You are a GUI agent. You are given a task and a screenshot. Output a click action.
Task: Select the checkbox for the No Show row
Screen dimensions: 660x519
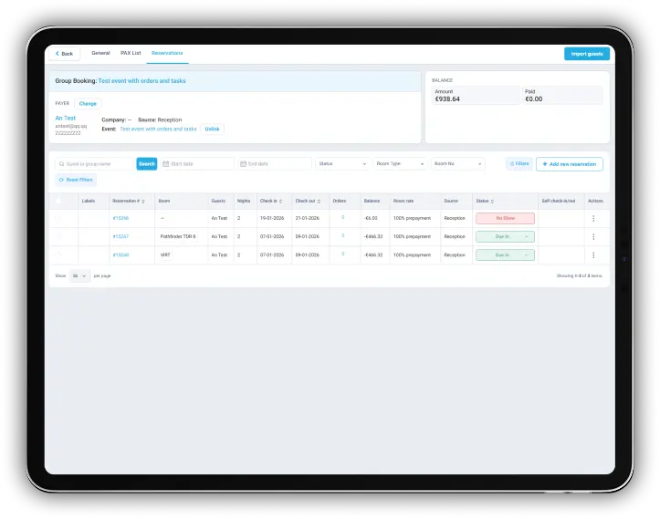[58, 218]
